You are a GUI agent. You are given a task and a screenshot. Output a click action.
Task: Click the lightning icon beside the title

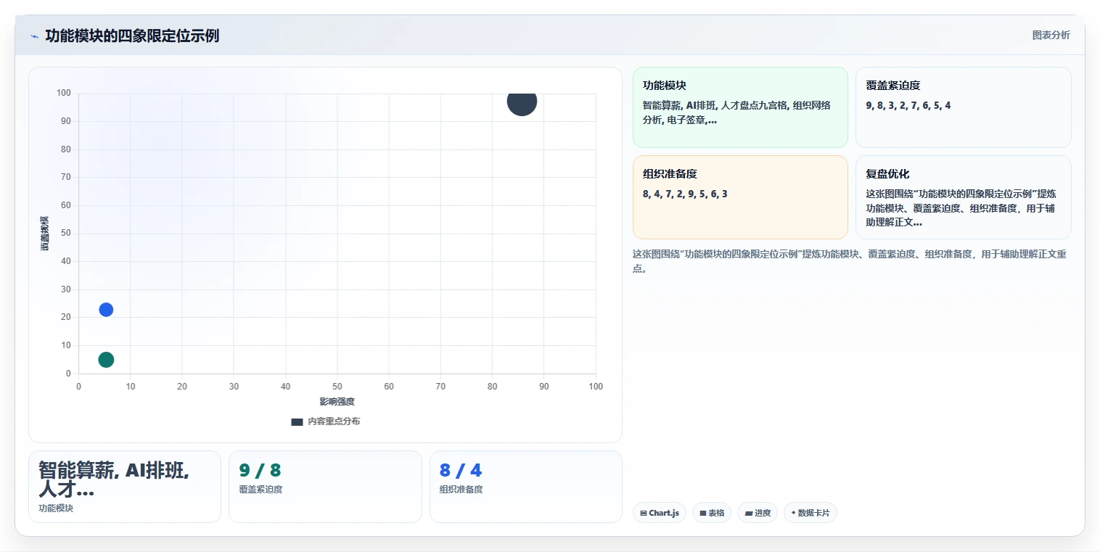click(35, 36)
